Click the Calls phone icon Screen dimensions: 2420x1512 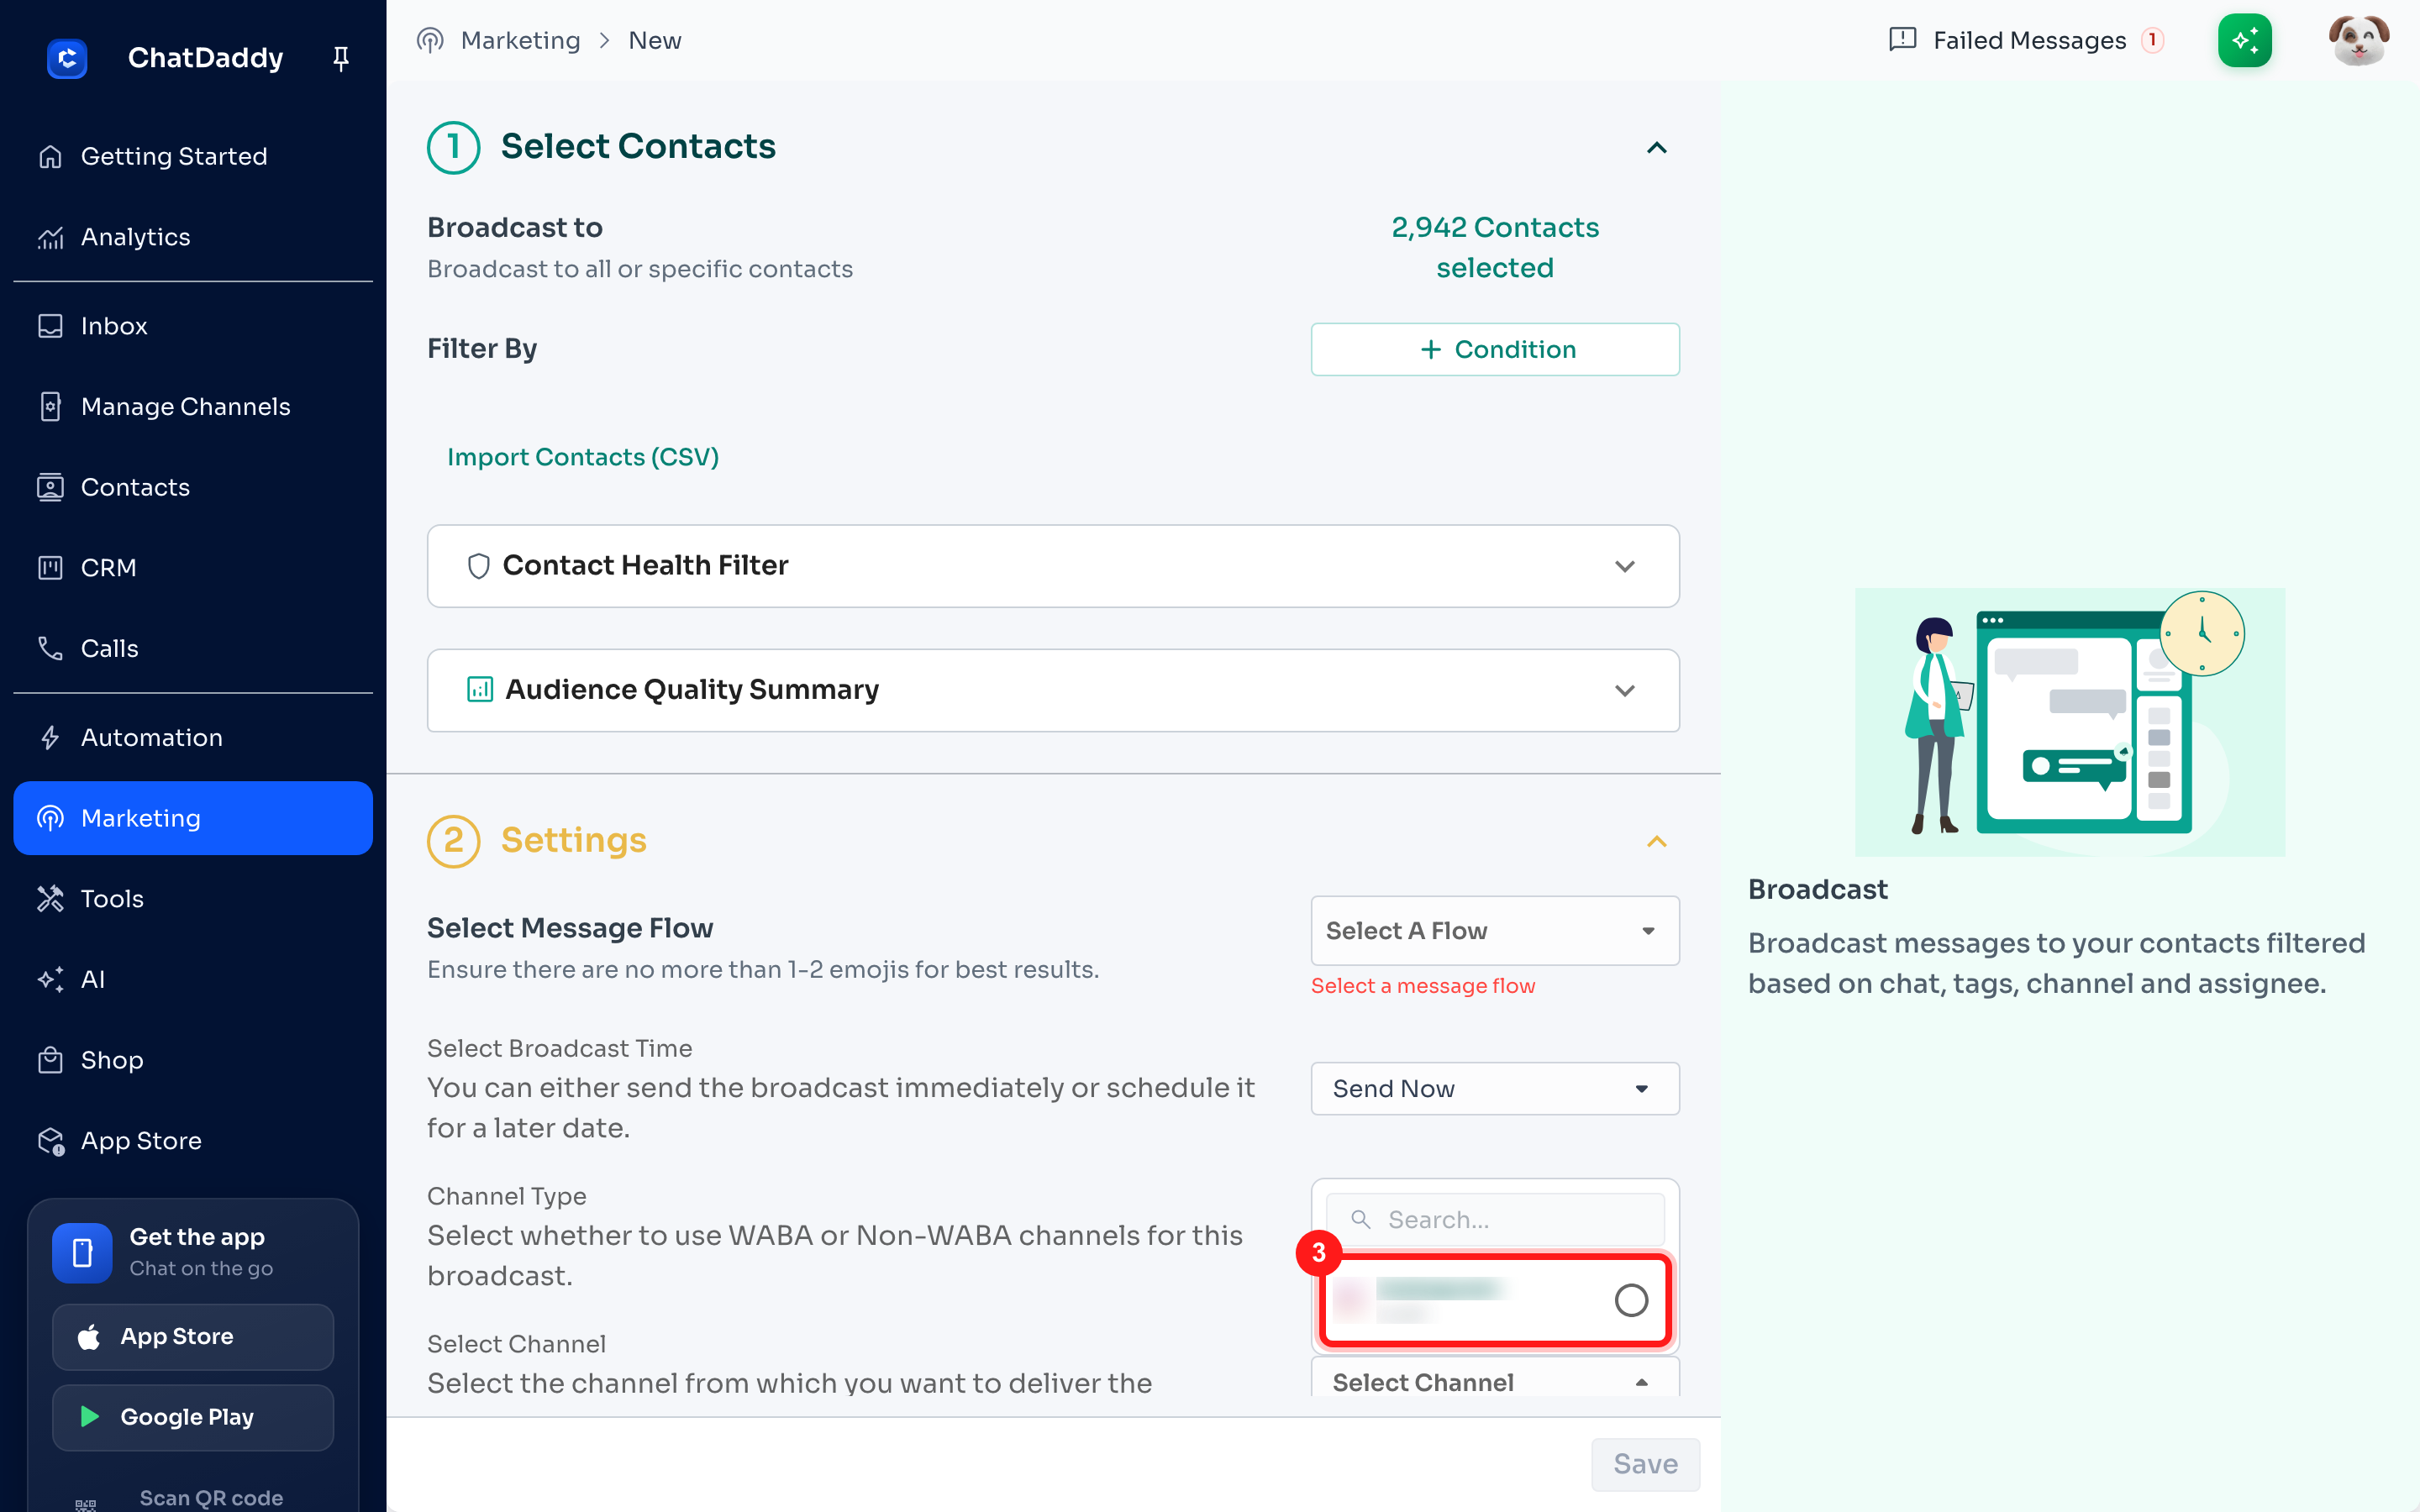[50, 648]
